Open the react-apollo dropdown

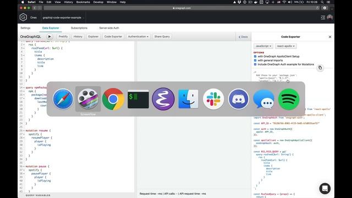[286, 46]
